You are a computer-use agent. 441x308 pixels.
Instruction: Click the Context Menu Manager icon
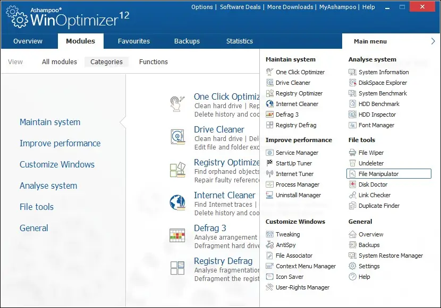[269, 266]
